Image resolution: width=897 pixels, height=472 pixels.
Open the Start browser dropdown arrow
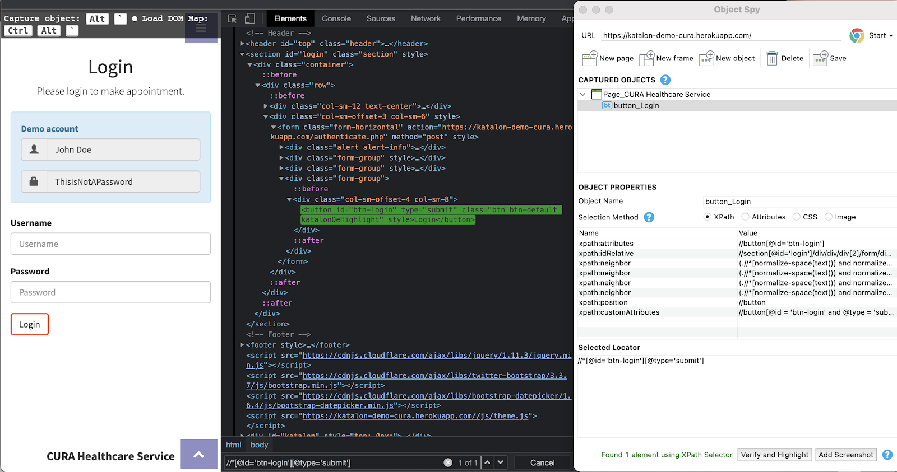(891, 36)
